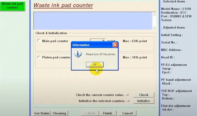This screenshot has height=116, width=197.
Task: Click the blue information icon in the dialog
Action: (x=78, y=54)
